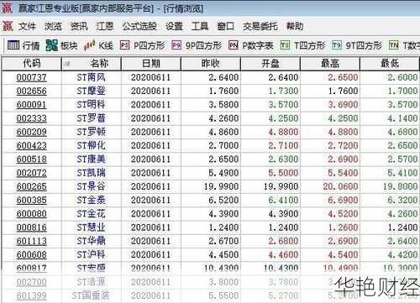The height and width of the screenshot is (303, 420).
Task: Open stock code 601399
Action: tap(31, 296)
